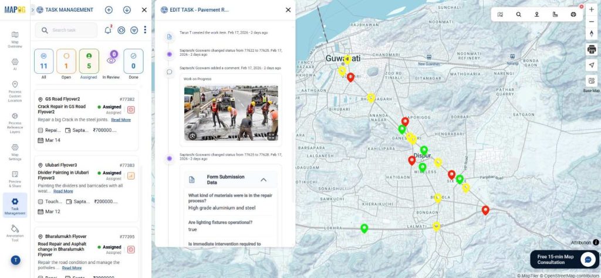Select the place marker pin tool
601x278 pixels.
click(x=537, y=15)
